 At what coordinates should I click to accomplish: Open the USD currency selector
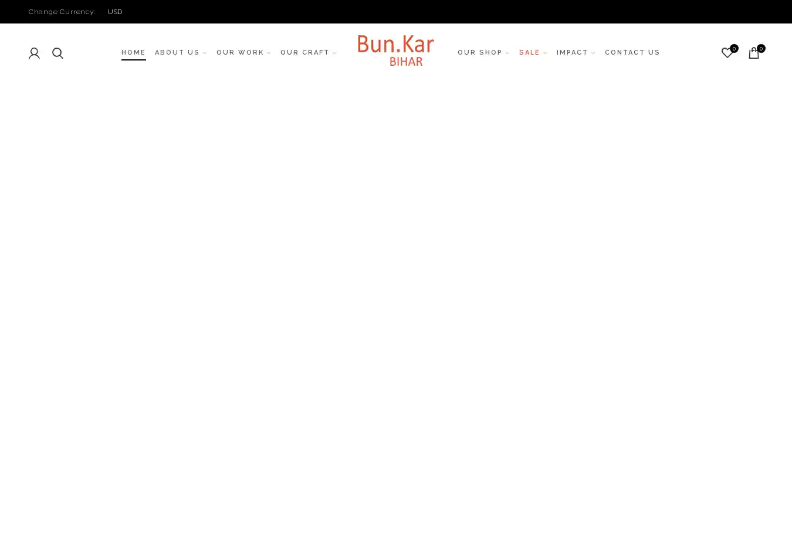[x=115, y=12]
